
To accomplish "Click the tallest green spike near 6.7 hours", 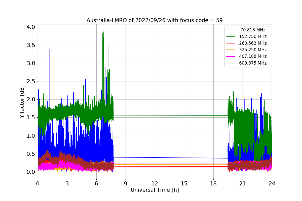I will tap(103, 45).
